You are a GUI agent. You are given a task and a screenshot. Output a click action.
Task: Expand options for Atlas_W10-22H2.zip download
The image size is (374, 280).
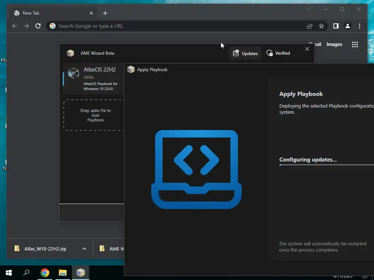point(84,249)
